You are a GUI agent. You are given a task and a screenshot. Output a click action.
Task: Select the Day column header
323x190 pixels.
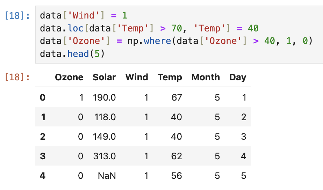(238, 78)
